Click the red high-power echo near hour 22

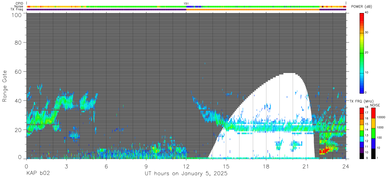click(325, 150)
